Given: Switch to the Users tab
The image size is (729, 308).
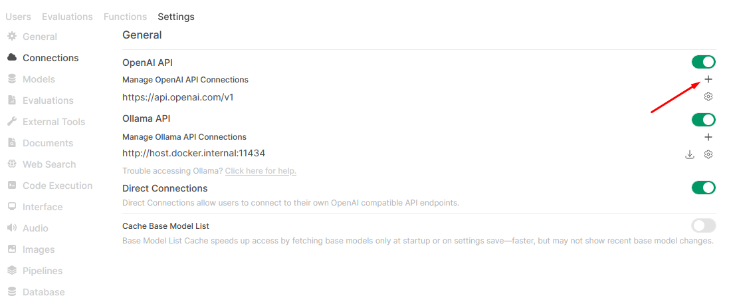Looking at the screenshot, I should (18, 17).
